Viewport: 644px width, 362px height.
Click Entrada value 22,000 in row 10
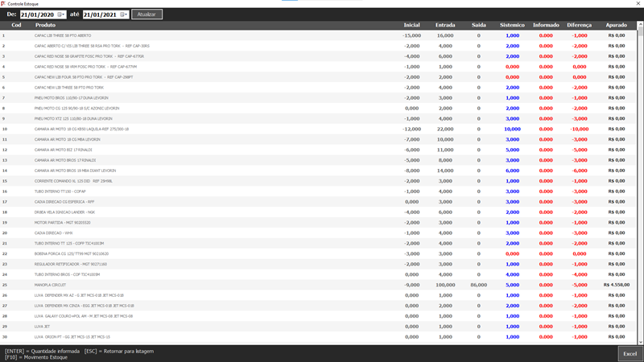445,129
